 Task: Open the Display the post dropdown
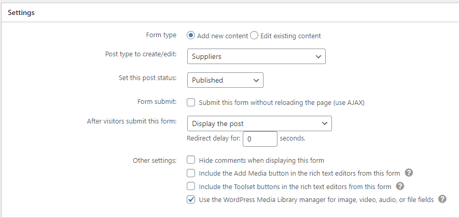[259, 123]
